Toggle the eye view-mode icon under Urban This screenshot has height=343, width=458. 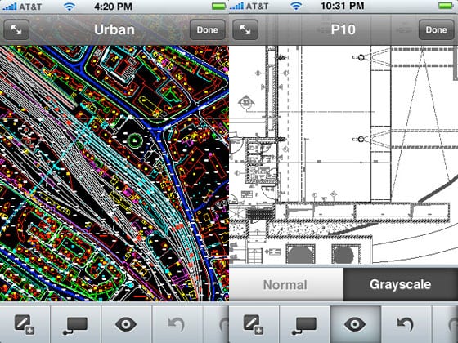(126, 324)
